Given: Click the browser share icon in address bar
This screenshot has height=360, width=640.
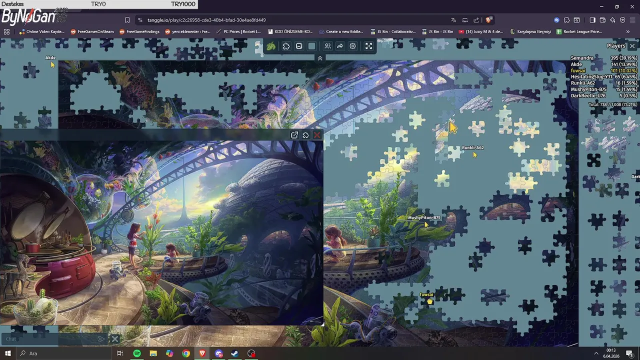Looking at the screenshot, I should (476, 20).
